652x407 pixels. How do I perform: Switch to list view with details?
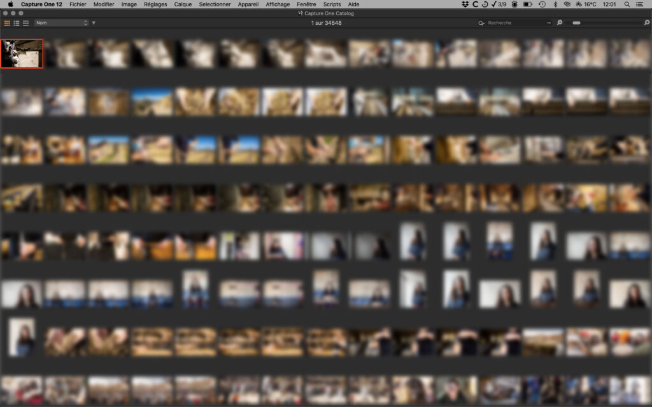(x=16, y=23)
